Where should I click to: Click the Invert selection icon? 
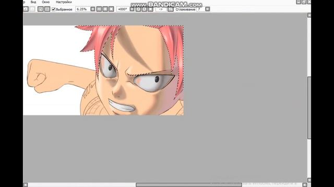tap(47, 9)
